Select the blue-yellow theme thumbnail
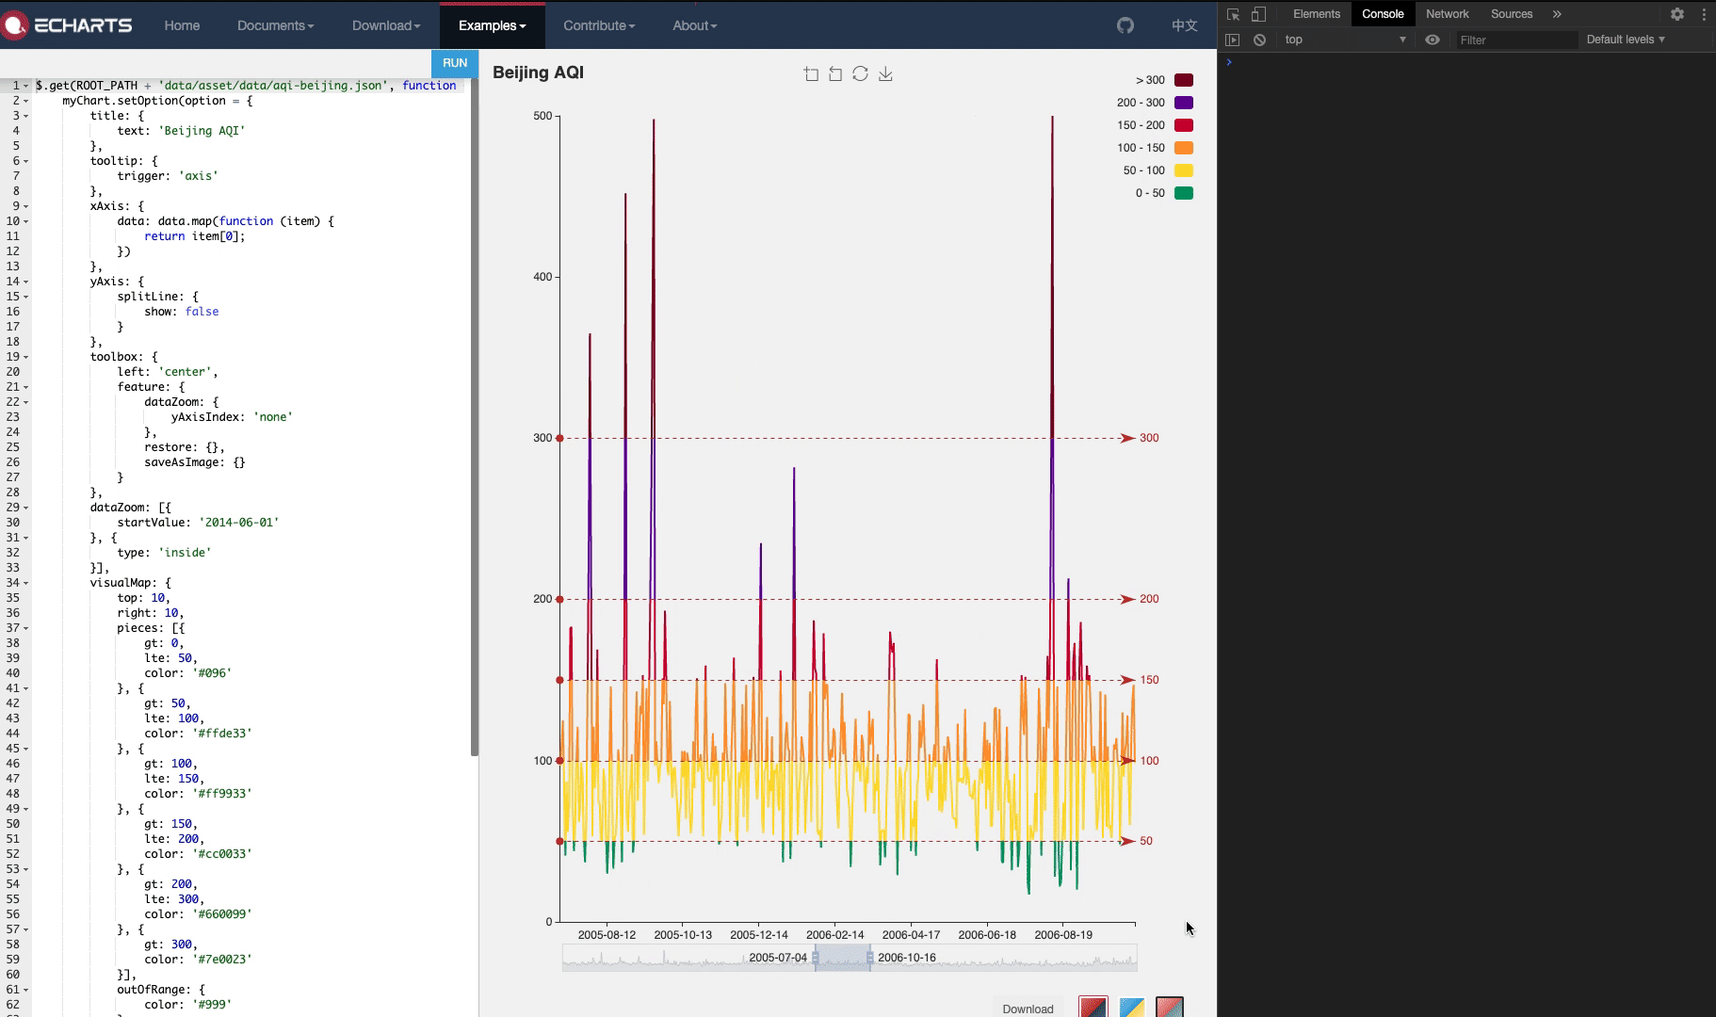 1132,1007
